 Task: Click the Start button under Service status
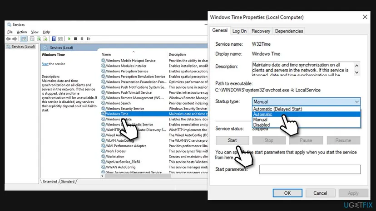click(232, 140)
